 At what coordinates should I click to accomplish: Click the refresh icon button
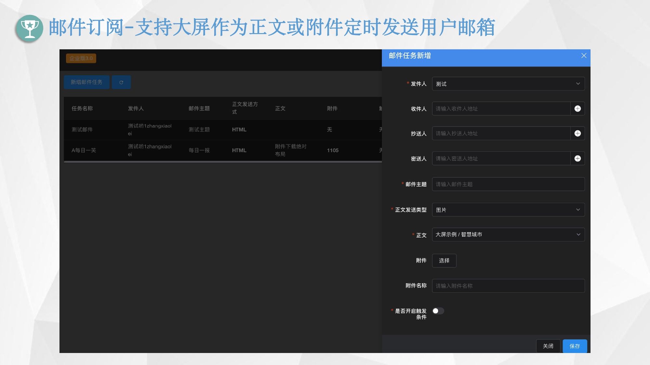pyautogui.click(x=121, y=82)
